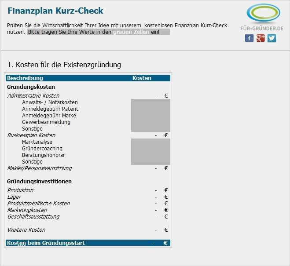Click the euro value of Weitere Kosten
Image resolution: width=290 pixels, height=266 pixels.
[x=161, y=230]
